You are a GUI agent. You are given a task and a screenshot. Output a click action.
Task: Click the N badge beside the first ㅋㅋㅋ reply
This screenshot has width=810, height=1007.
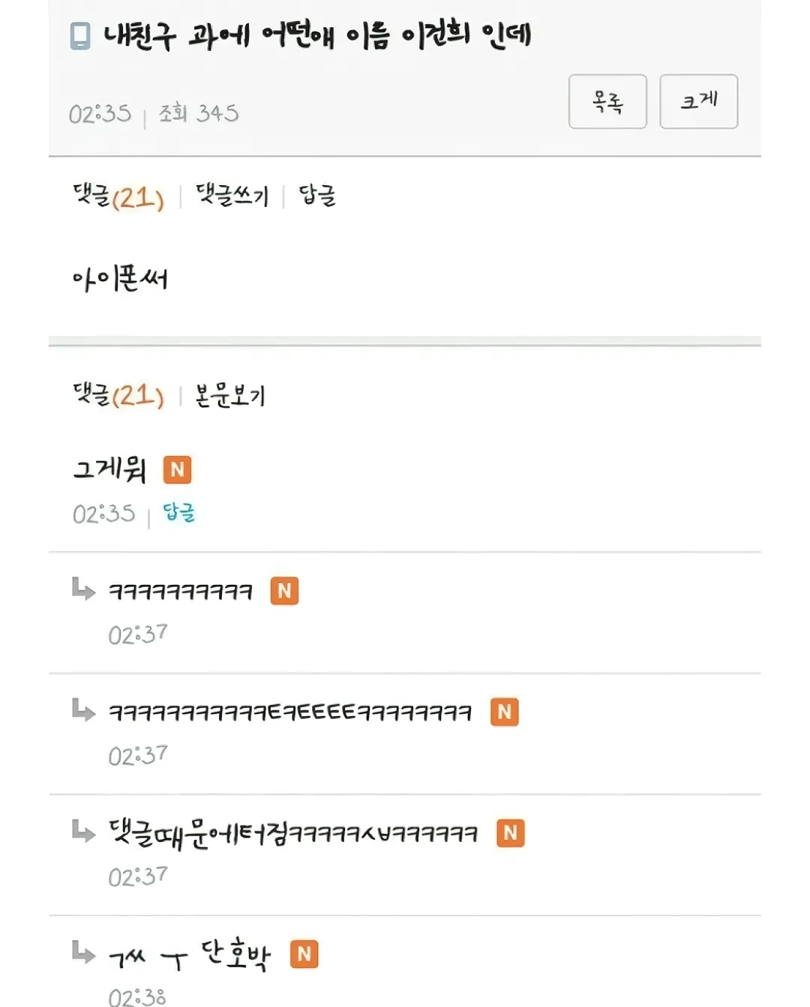[x=284, y=591]
